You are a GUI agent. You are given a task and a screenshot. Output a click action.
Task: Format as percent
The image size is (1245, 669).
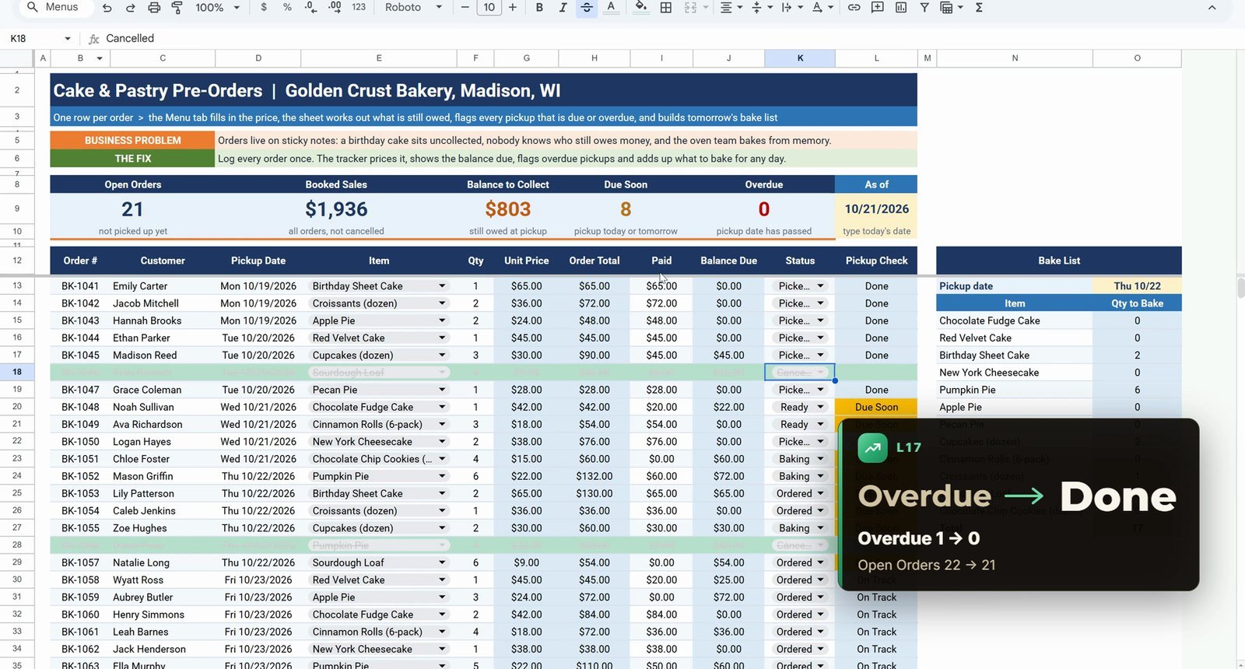pyautogui.click(x=287, y=7)
